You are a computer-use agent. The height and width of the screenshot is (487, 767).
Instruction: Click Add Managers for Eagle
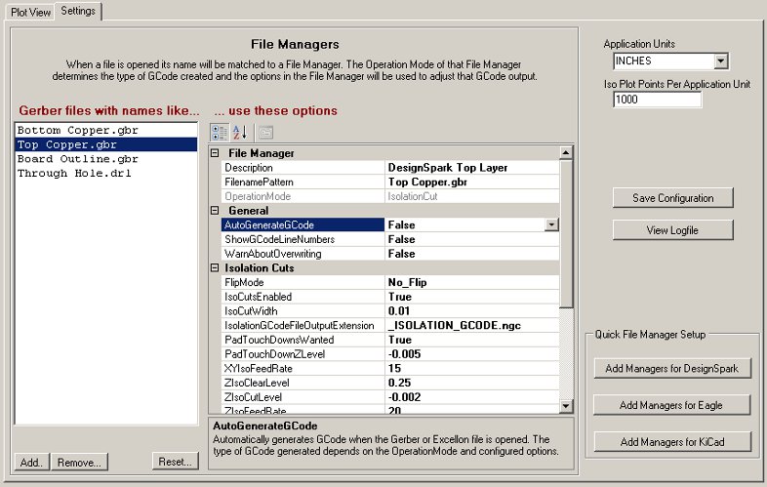coord(672,405)
